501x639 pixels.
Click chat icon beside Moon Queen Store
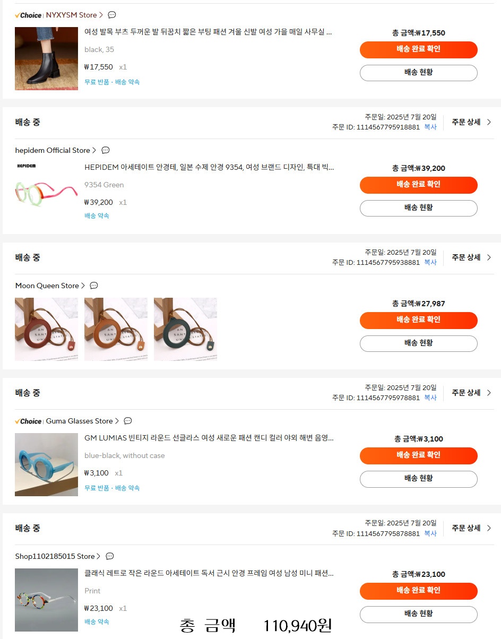[94, 286]
